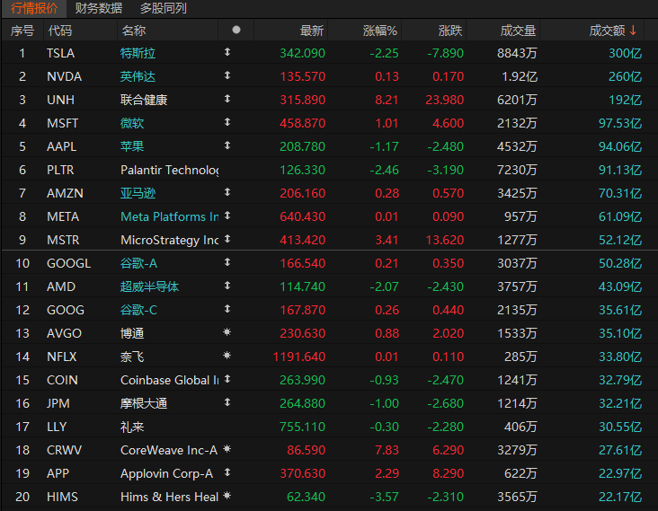Click the marker icon beside 英伟达

(227, 76)
